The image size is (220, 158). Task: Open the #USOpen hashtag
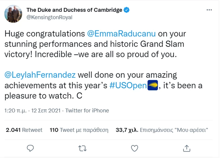128,86
